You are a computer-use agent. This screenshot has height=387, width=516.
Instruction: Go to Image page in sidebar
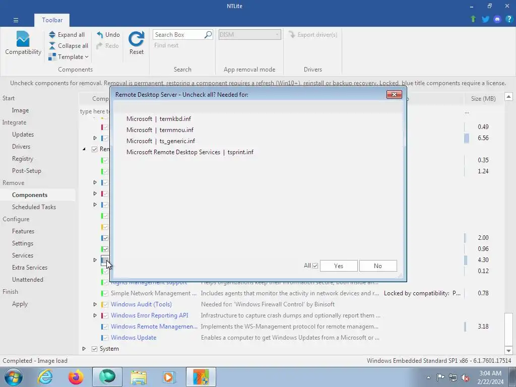(20, 110)
